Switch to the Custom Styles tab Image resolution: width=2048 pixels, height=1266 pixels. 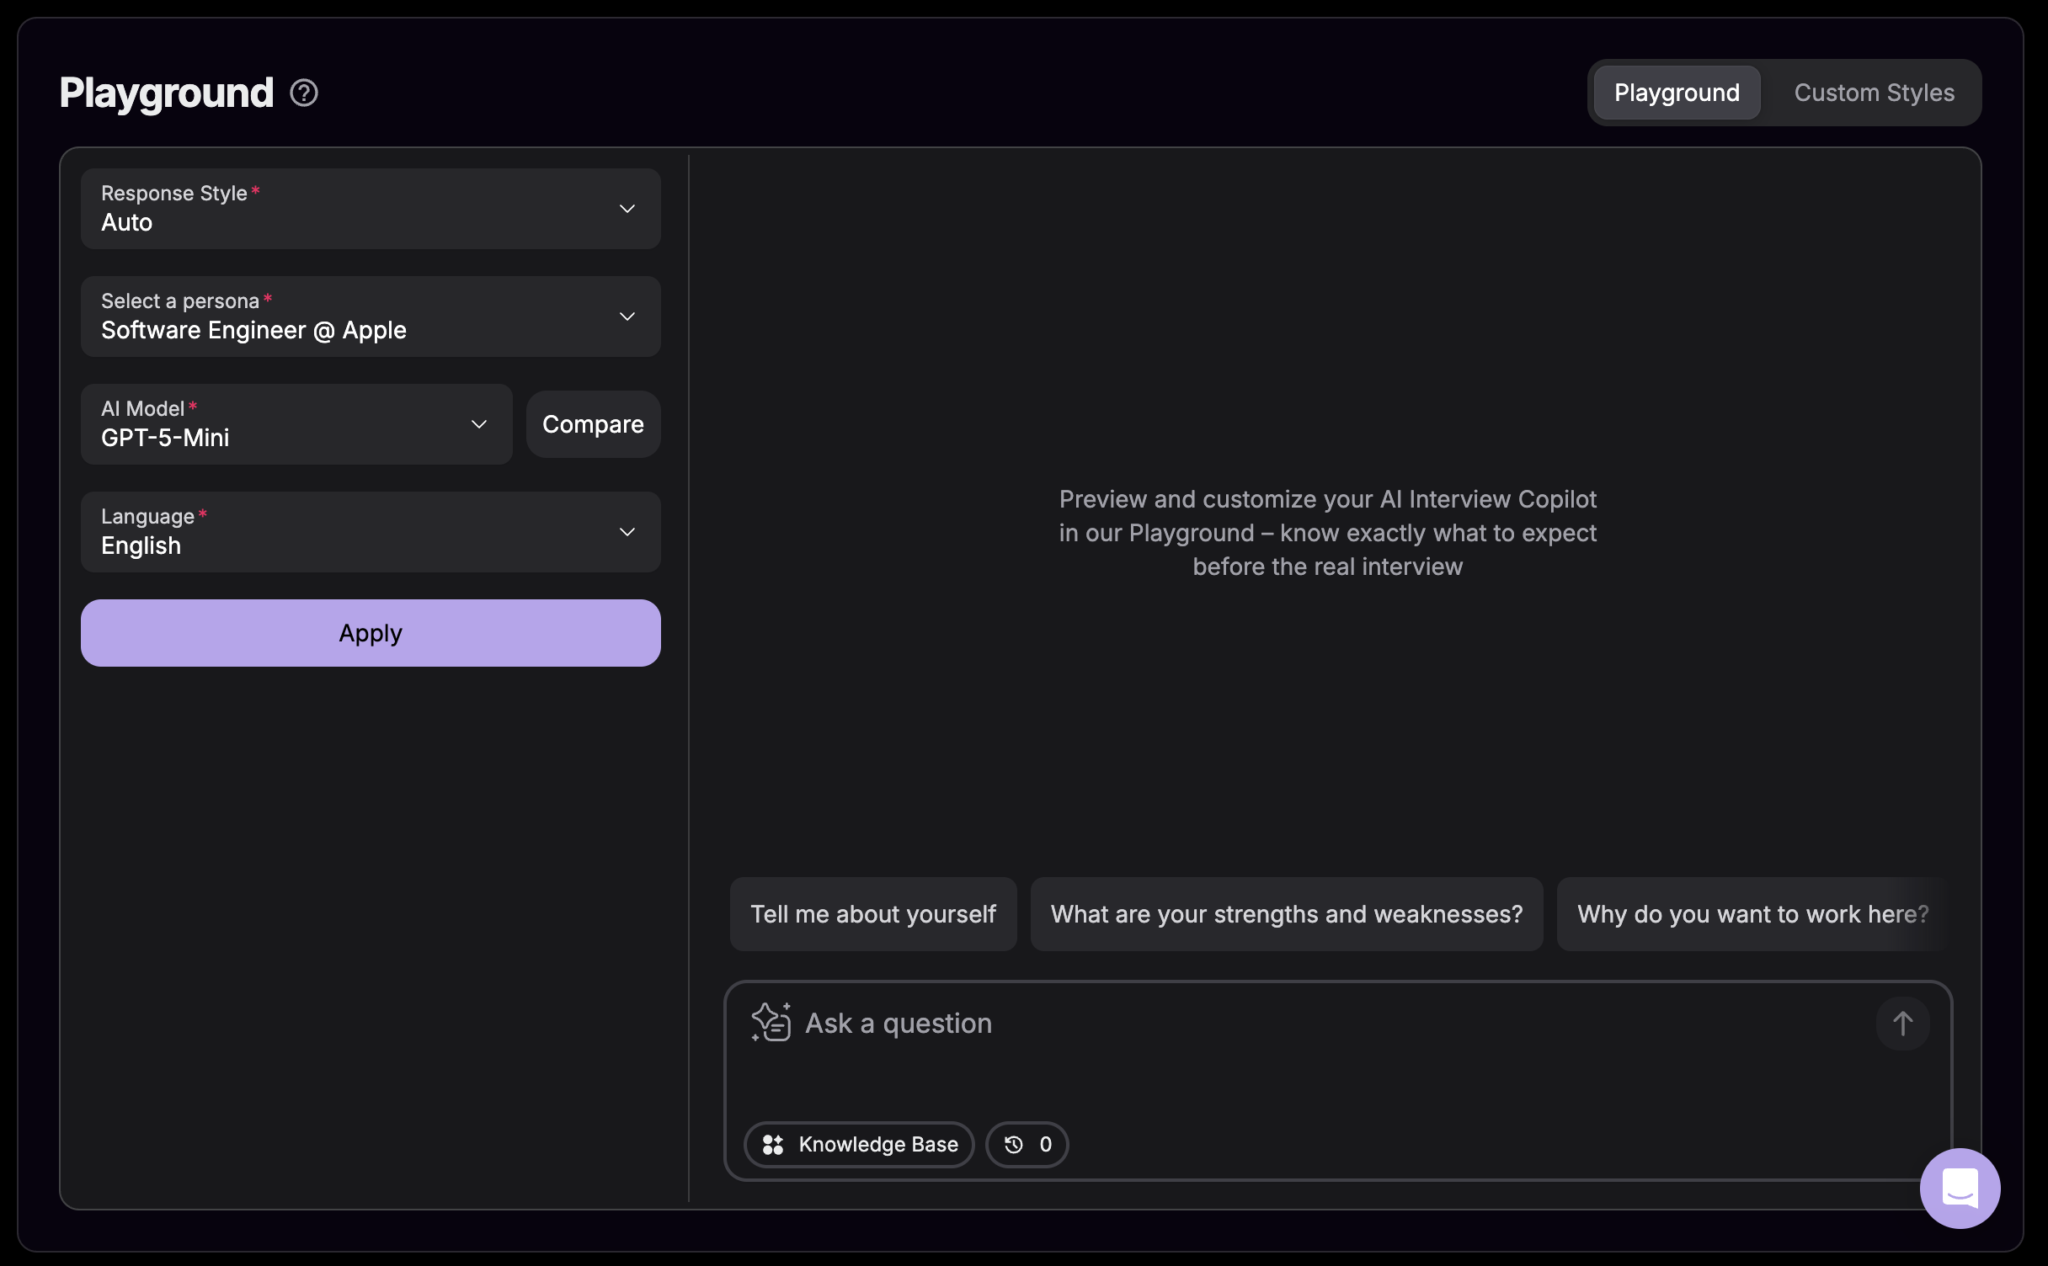[x=1873, y=93]
